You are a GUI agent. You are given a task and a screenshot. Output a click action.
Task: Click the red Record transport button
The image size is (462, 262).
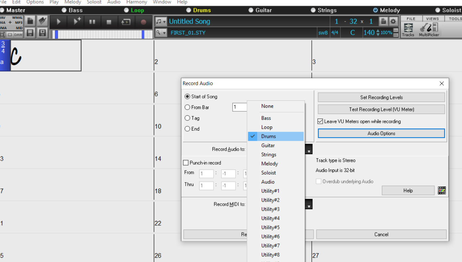[143, 22]
